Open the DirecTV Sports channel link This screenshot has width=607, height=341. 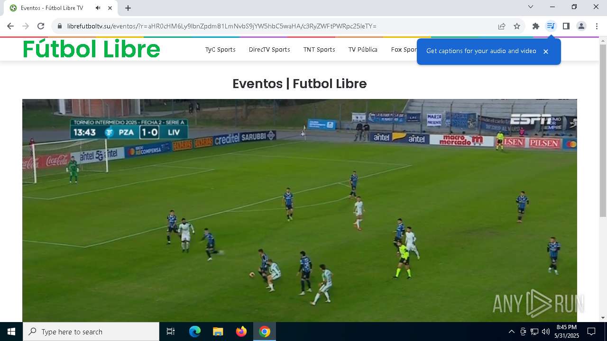(269, 49)
